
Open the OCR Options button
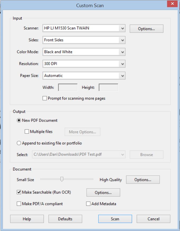pos(103,192)
